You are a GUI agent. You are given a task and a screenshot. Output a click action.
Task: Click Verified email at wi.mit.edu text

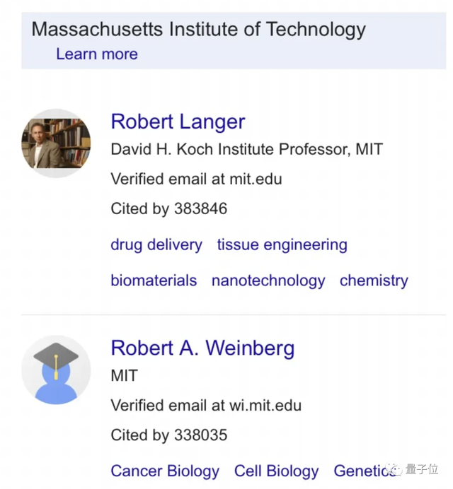point(206,405)
